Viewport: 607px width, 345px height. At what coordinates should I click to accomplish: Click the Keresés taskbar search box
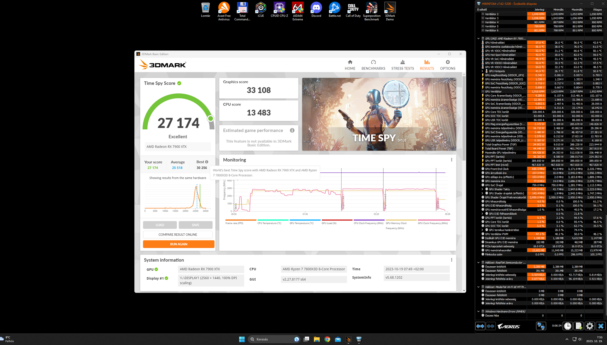point(274,339)
